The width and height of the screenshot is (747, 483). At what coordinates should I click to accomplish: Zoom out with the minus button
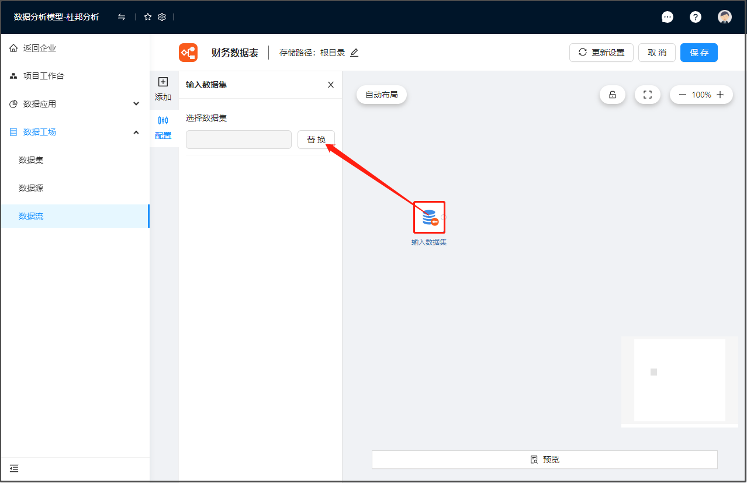(x=682, y=95)
